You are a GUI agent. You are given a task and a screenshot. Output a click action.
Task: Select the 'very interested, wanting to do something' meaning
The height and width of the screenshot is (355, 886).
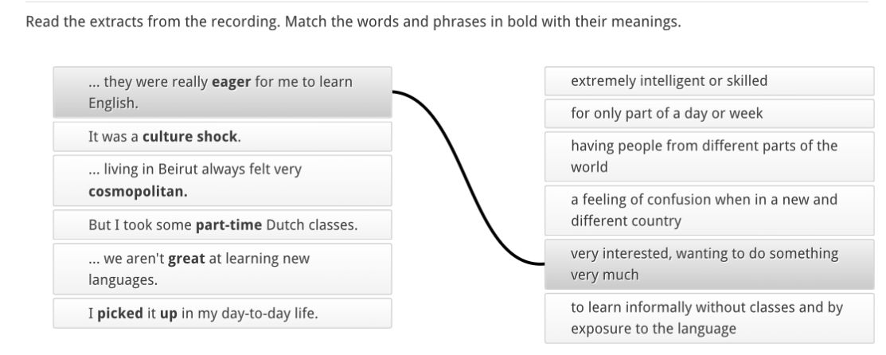[708, 264]
